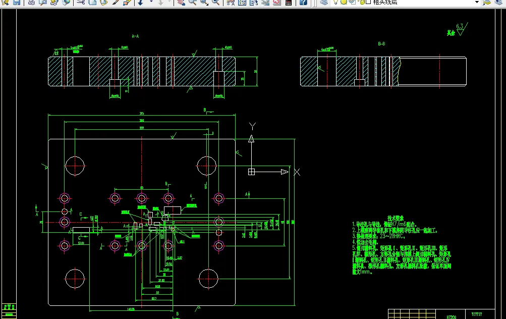506x319 pixels.
Task: Open the undo history dropdown arrow
Action: [x=151, y=2]
